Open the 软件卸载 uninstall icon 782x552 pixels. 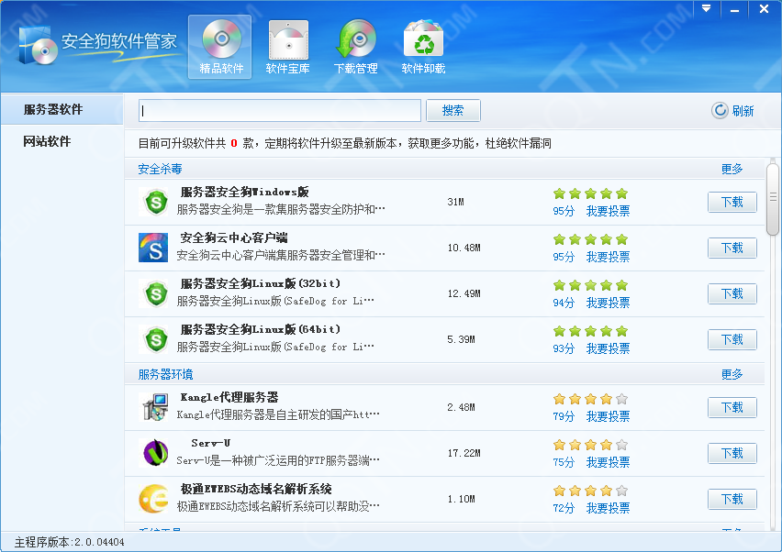(x=423, y=39)
